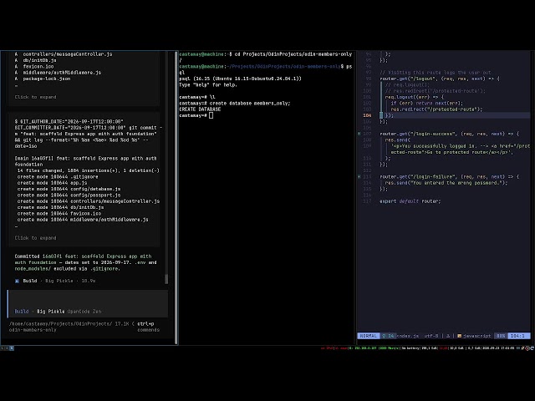The height and width of the screenshot is (401, 535).
Task: Click the router.get "/login-success" line
Action: 450,134
